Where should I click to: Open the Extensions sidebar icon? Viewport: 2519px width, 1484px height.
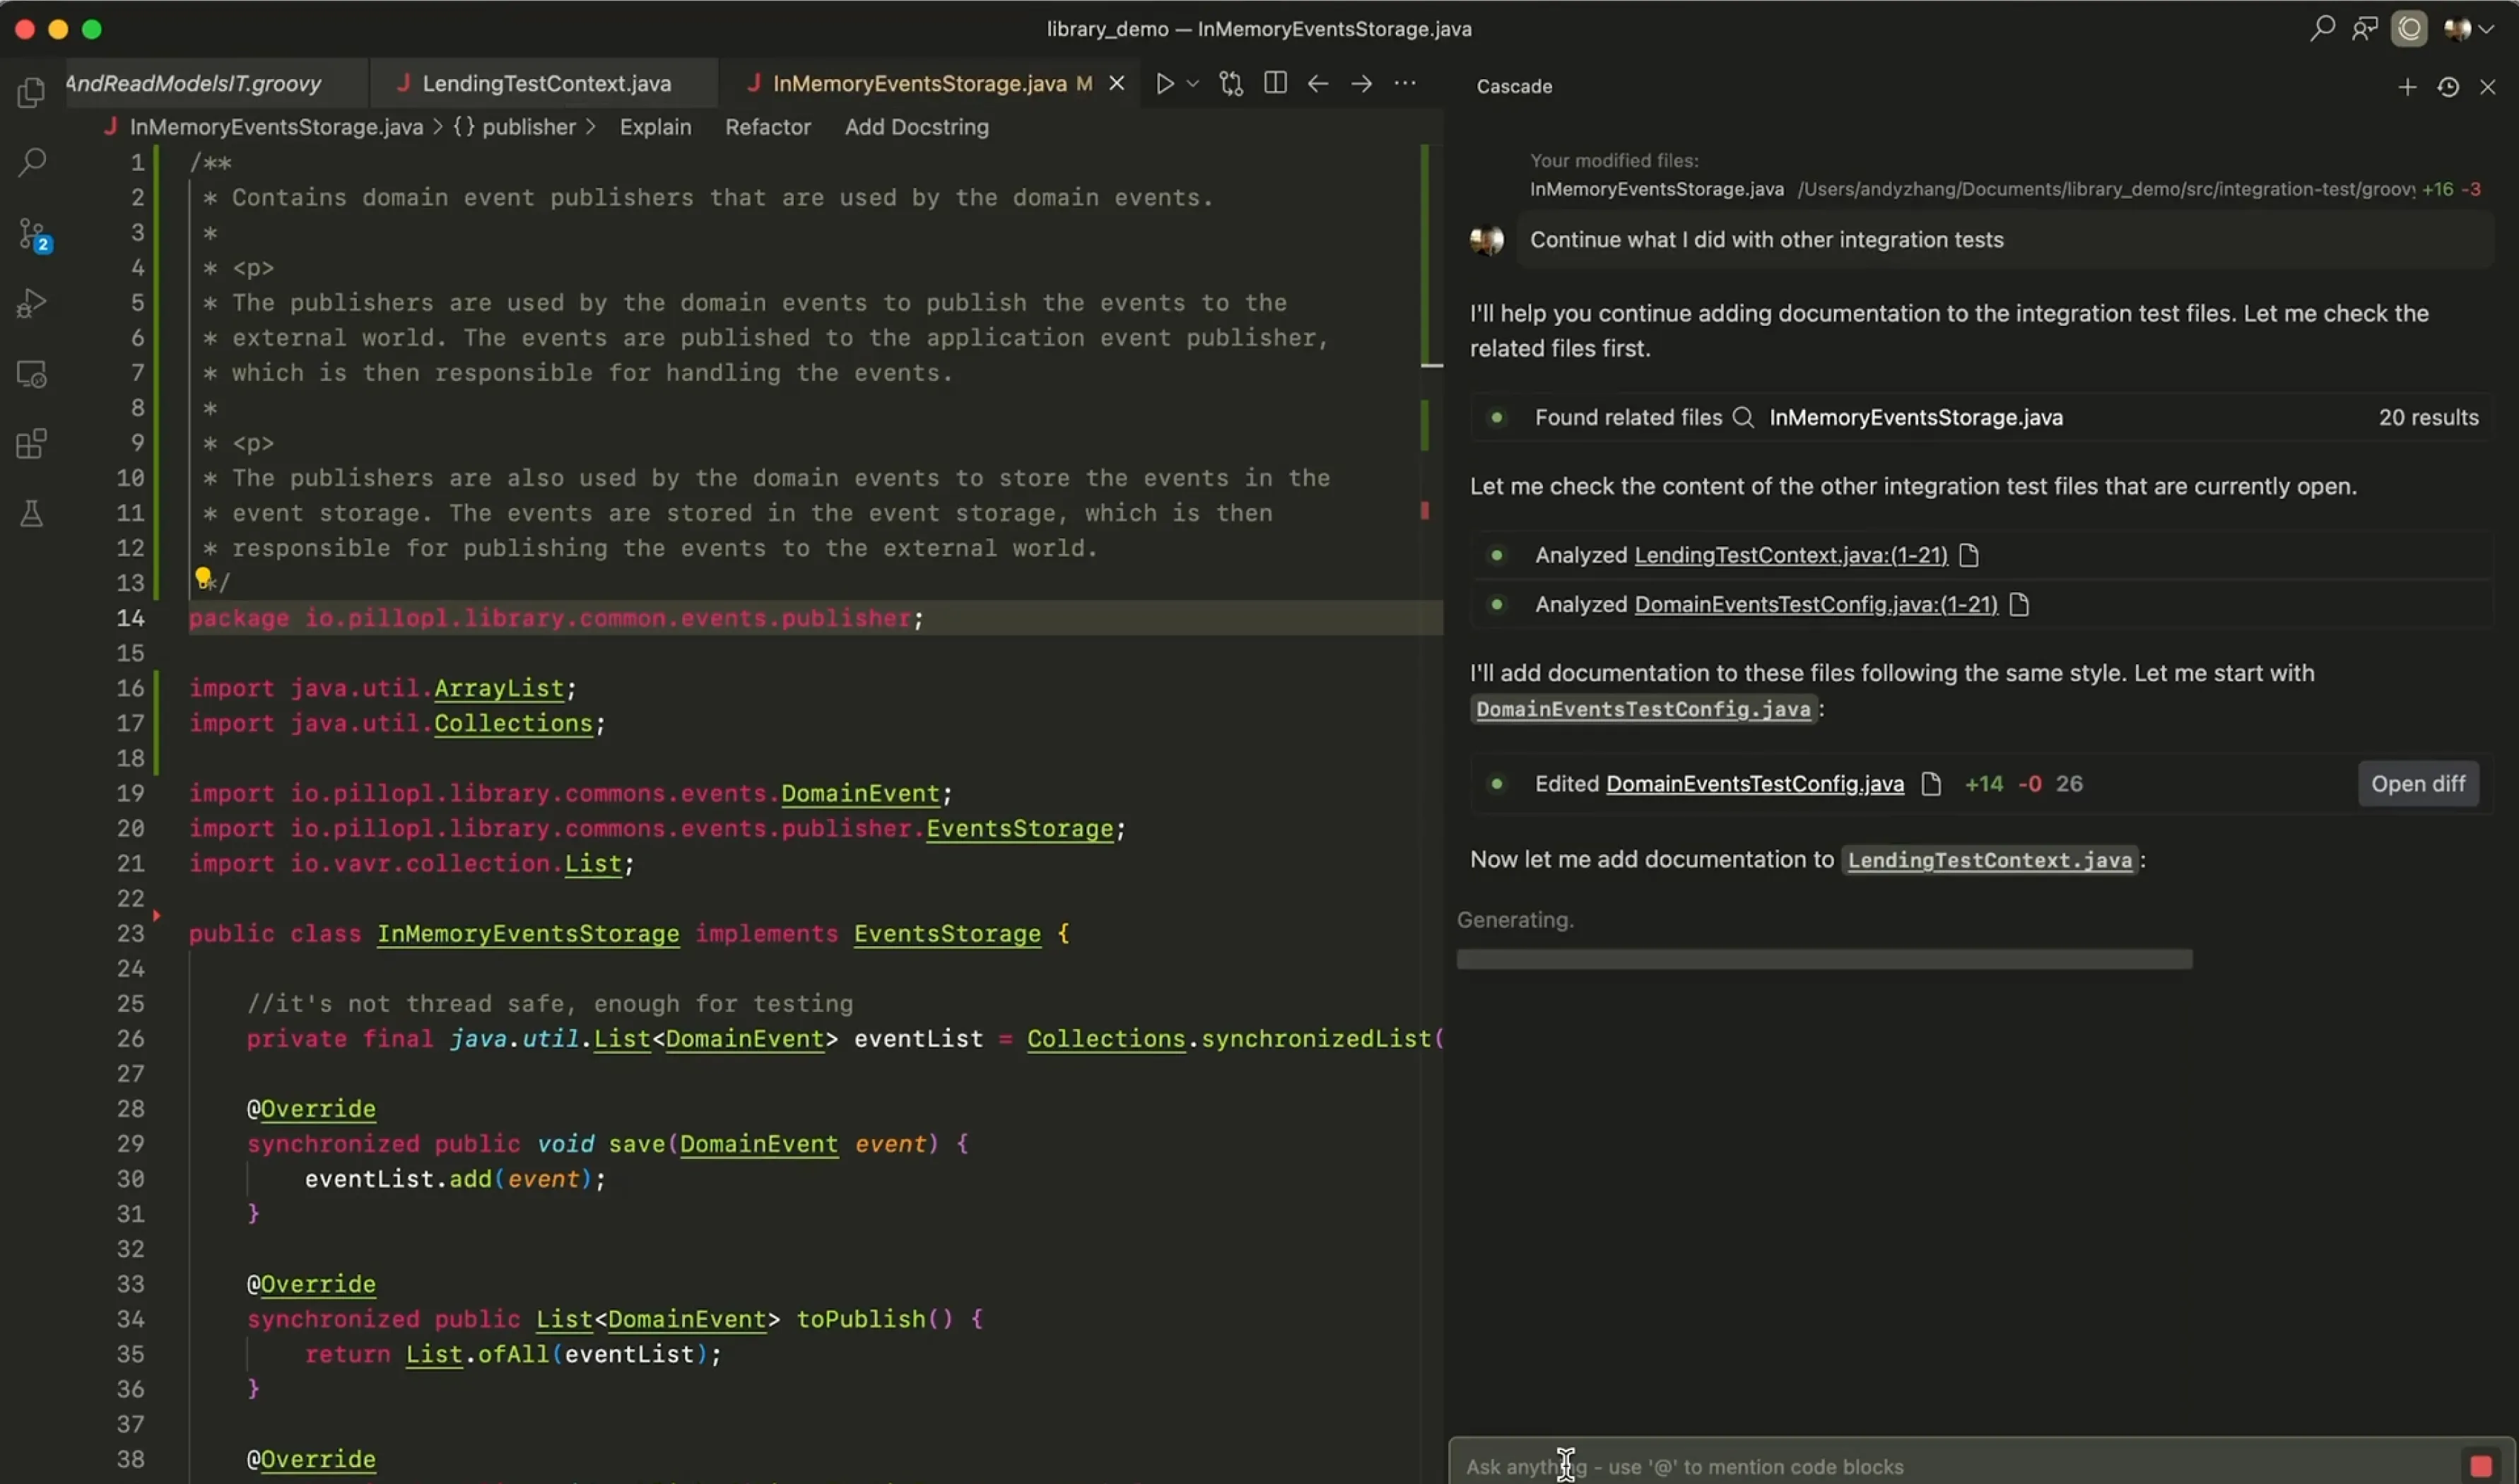[x=31, y=443]
